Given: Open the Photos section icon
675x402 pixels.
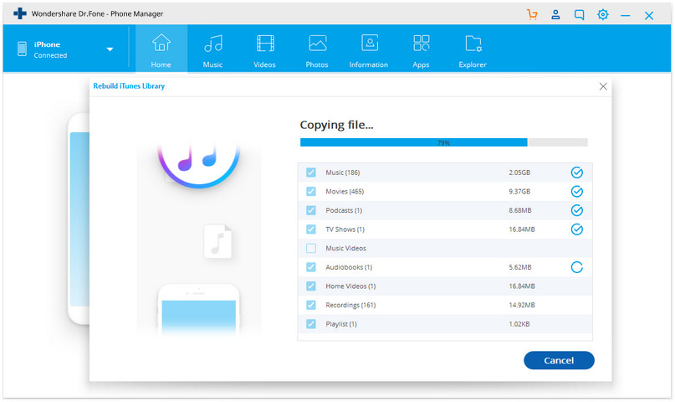Looking at the screenshot, I should pyautogui.click(x=317, y=44).
